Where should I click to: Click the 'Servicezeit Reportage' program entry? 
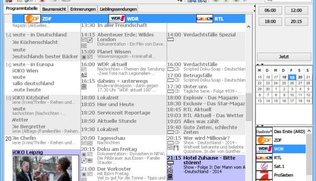tap(124, 113)
